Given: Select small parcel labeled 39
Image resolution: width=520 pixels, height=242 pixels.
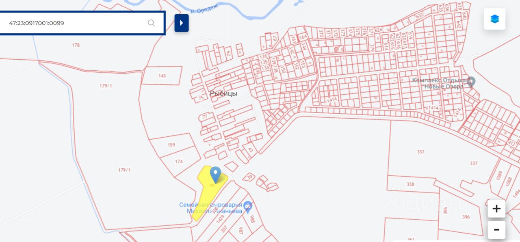Looking at the screenshot, I should tap(249, 177).
